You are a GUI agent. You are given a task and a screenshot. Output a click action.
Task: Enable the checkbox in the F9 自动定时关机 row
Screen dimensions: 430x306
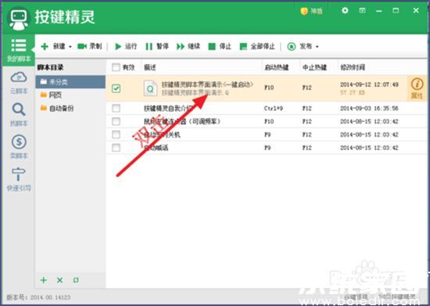pyautogui.click(x=116, y=134)
